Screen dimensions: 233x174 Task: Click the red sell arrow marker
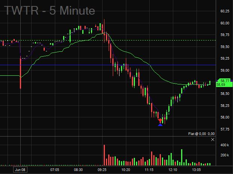160,120
